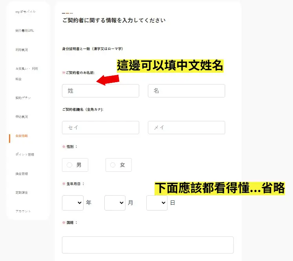Select the 女 gender radio button
The image size is (293, 261).
113,165
